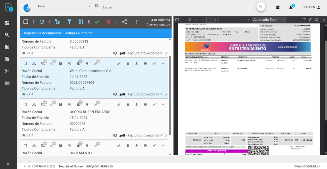Image resolution: width=327 pixels, height=169 pixels.
Task: Open the three-dot more options menu
Action: [136, 21]
